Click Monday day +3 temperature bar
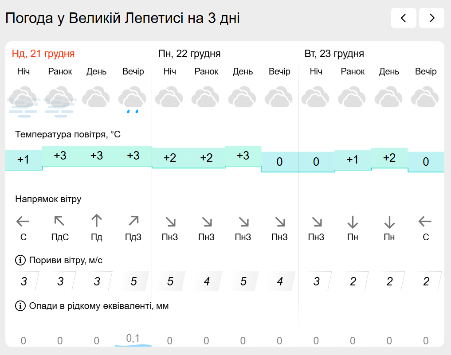451x355 pixels. [243, 156]
